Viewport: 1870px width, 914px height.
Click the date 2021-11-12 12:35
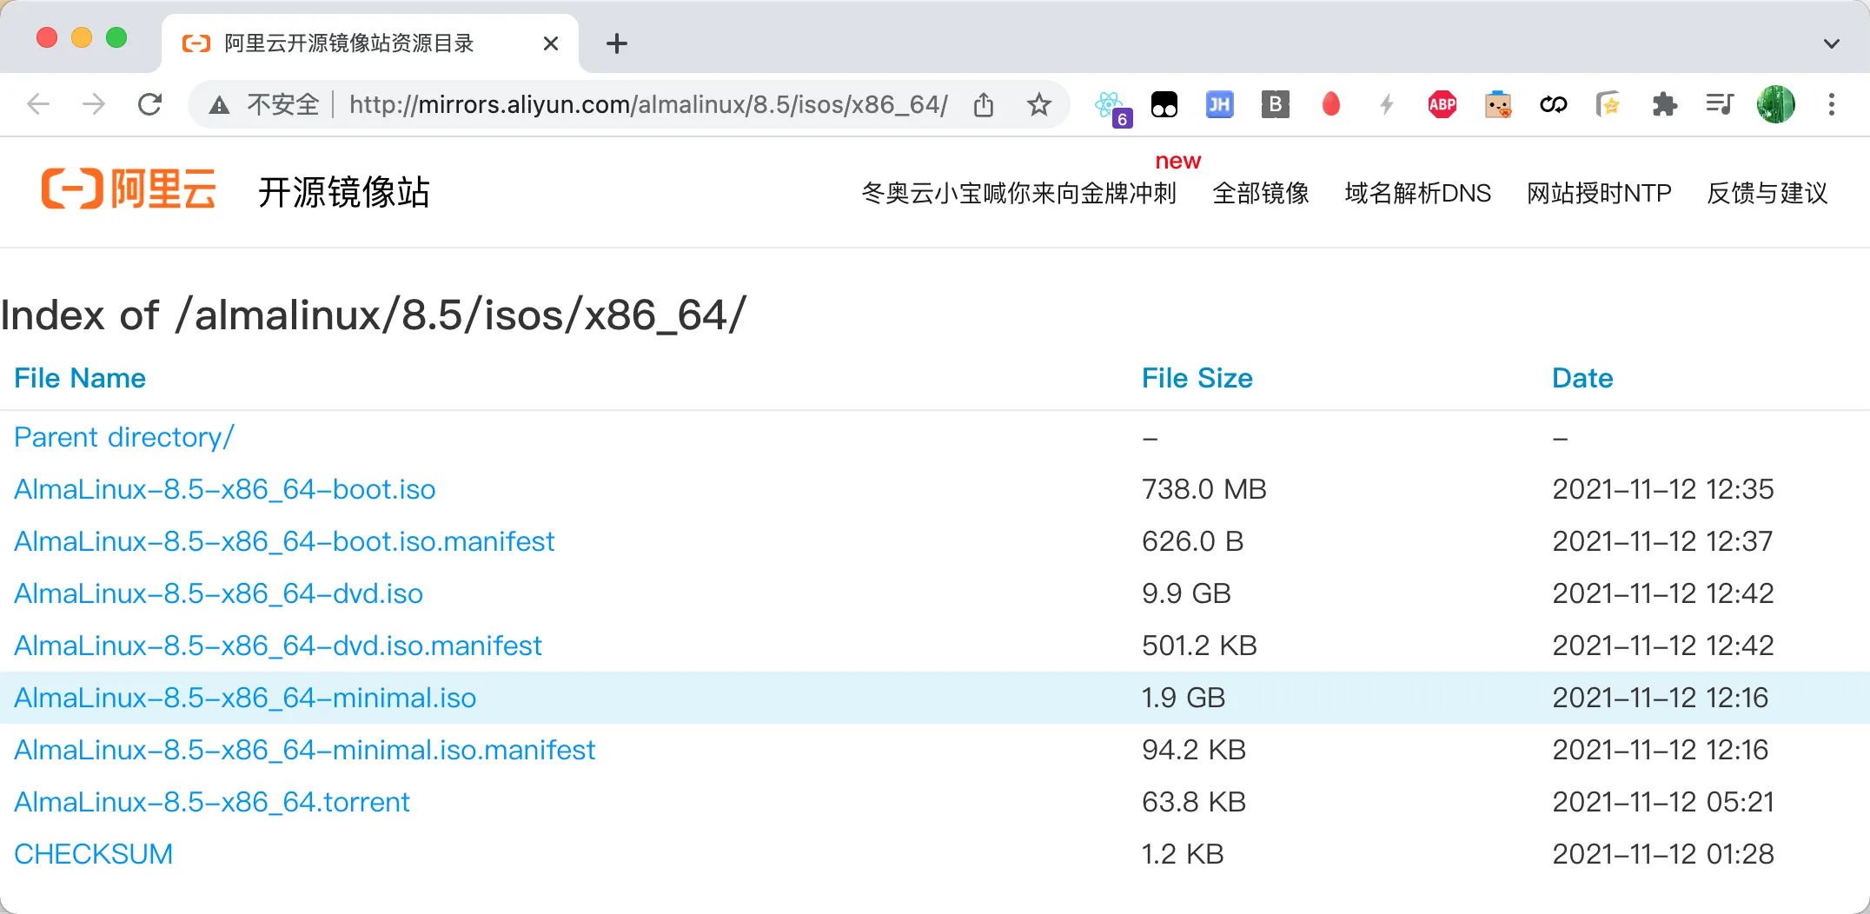click(x=1663, y=489)
